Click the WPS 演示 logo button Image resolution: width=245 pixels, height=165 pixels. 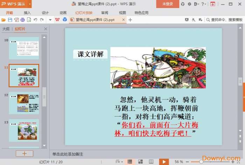(x=14, y=4)
